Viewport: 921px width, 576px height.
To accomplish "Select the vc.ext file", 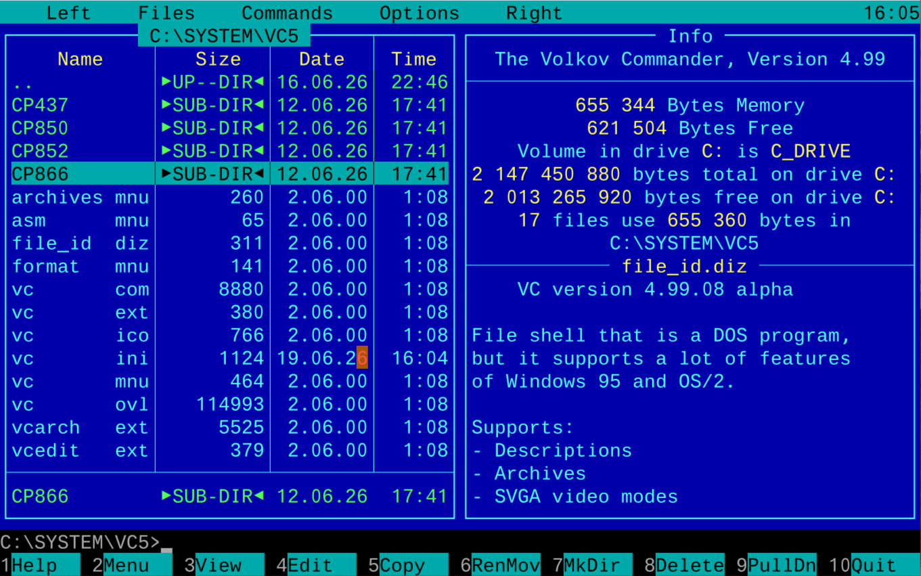I will pyautogui.click(x=230, y=313).
